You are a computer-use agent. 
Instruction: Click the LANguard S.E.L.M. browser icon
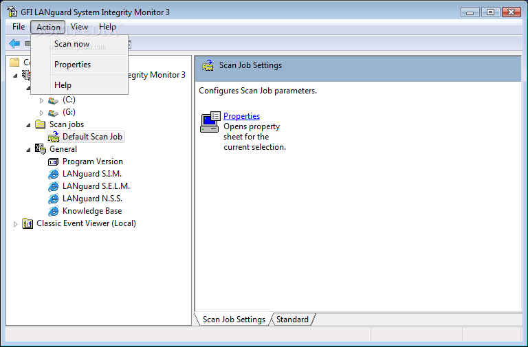coord(53,186)
